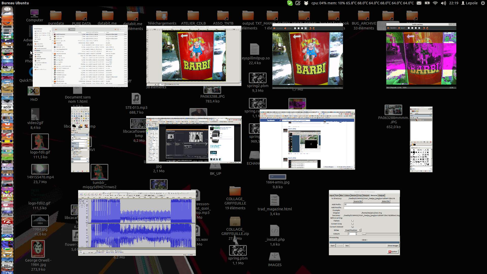
Task: Open the Dither Fixed Position dropdown
Action: click(x=353, y=230)
